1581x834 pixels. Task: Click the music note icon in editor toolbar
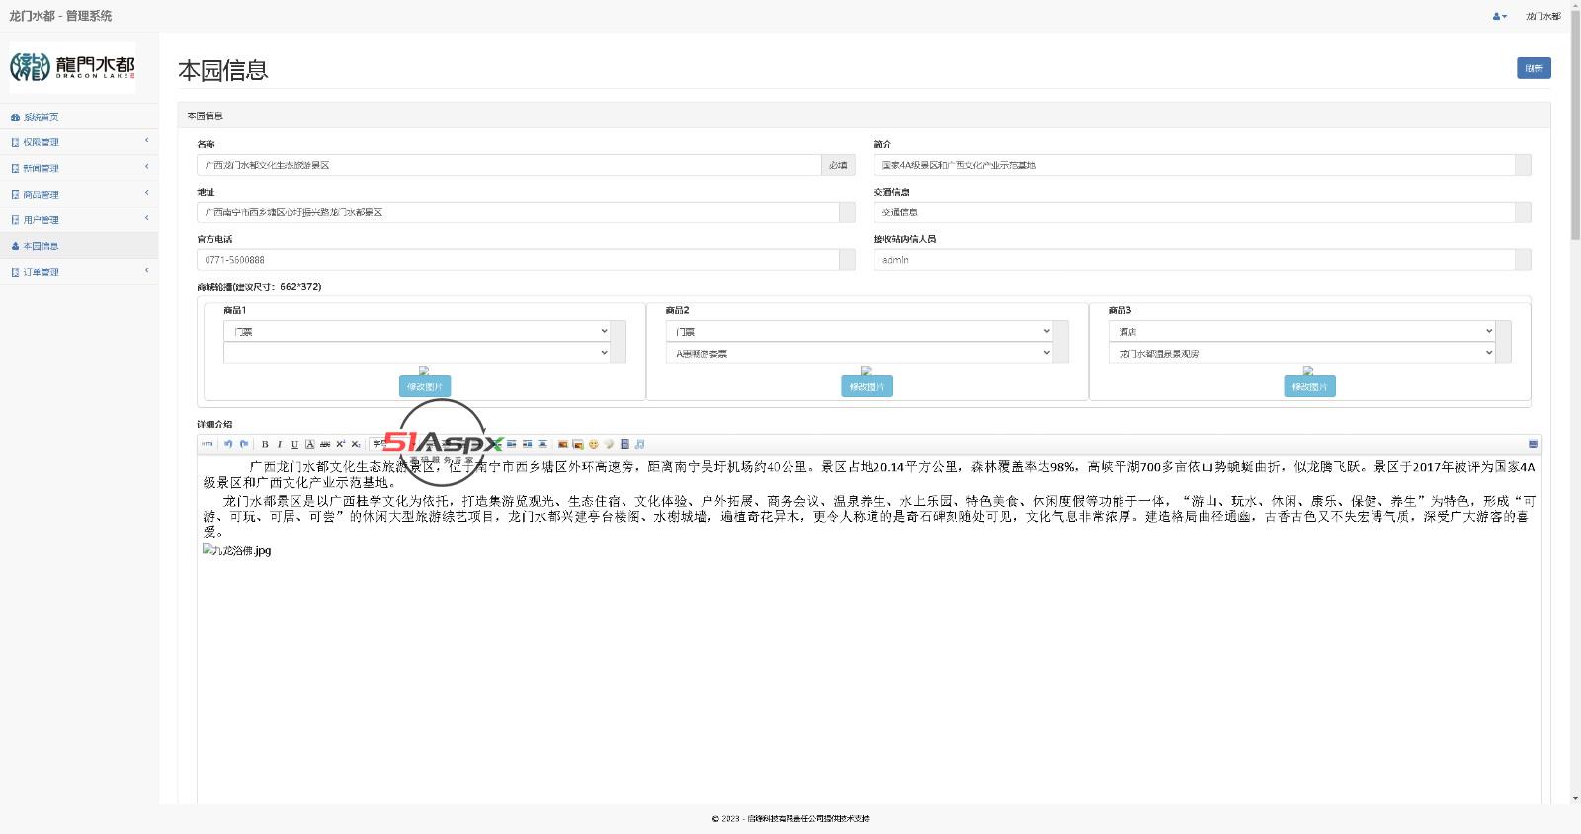pos(639,444)
